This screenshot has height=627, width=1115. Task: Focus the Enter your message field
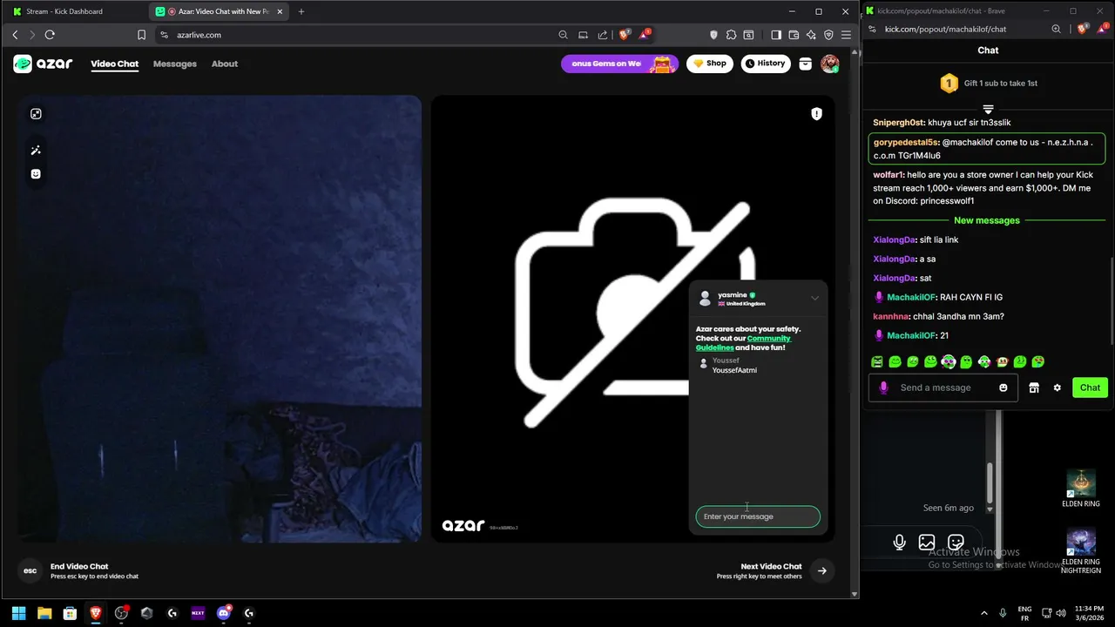(x=758, y=516)
